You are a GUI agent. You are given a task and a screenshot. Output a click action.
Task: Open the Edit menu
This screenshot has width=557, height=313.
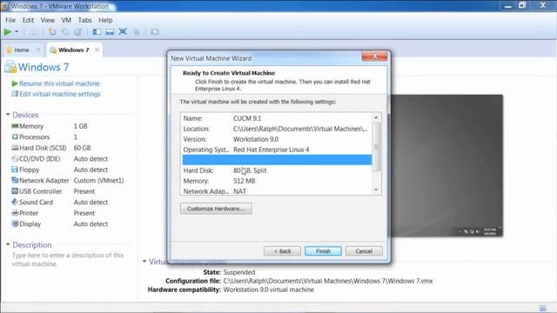point(28,20)
